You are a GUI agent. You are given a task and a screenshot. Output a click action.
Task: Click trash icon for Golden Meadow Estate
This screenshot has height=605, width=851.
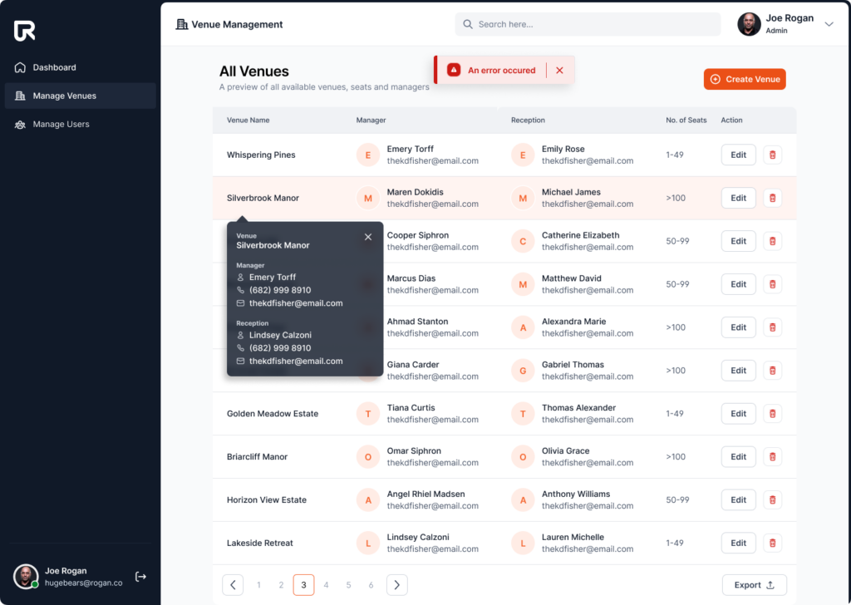[772, 413]
